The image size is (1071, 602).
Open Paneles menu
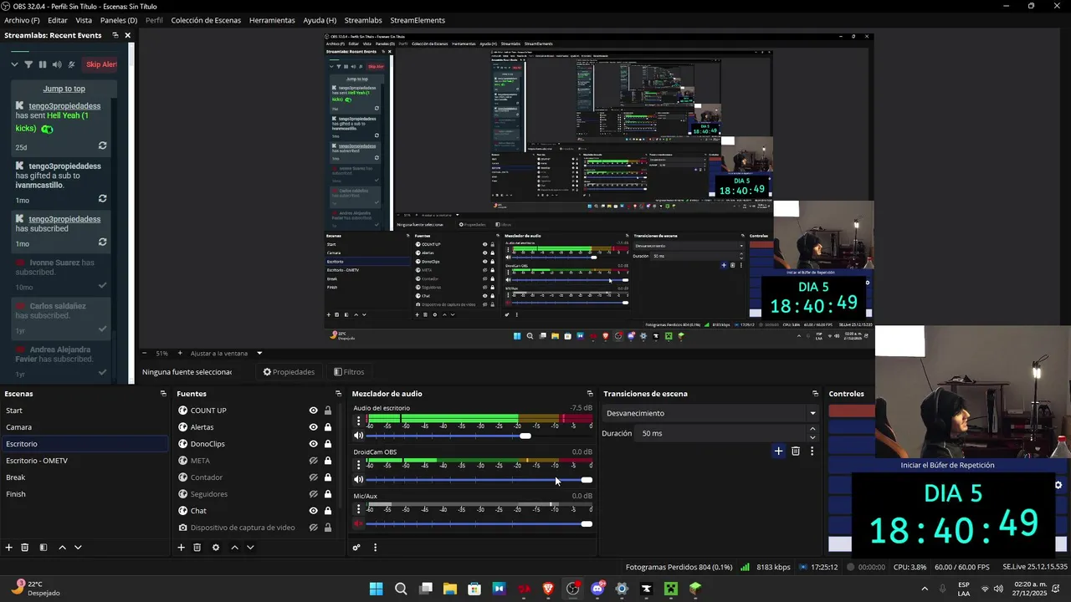pos(119,20)
